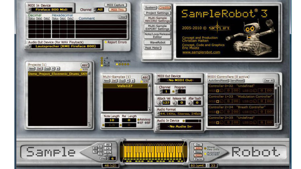Screen dimensions: 301x169
Task: Open the Peak Meter
Action: tap(153, 48)
